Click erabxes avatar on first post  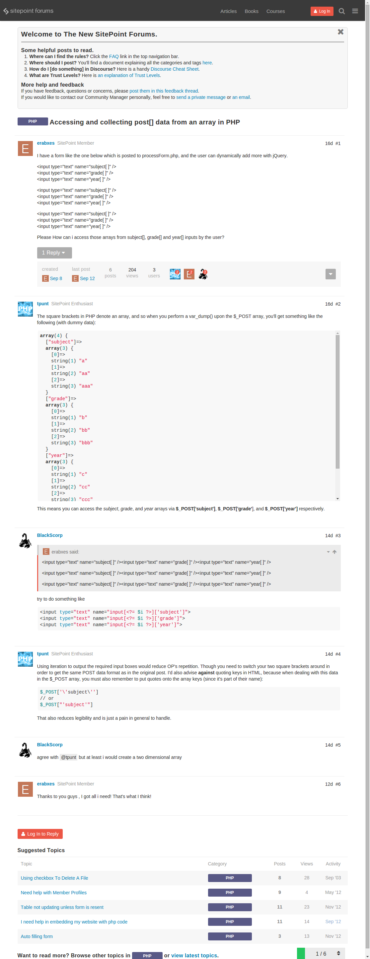[25, 149]
